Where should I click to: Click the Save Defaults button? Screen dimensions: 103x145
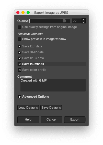click(x=51, y=108)
